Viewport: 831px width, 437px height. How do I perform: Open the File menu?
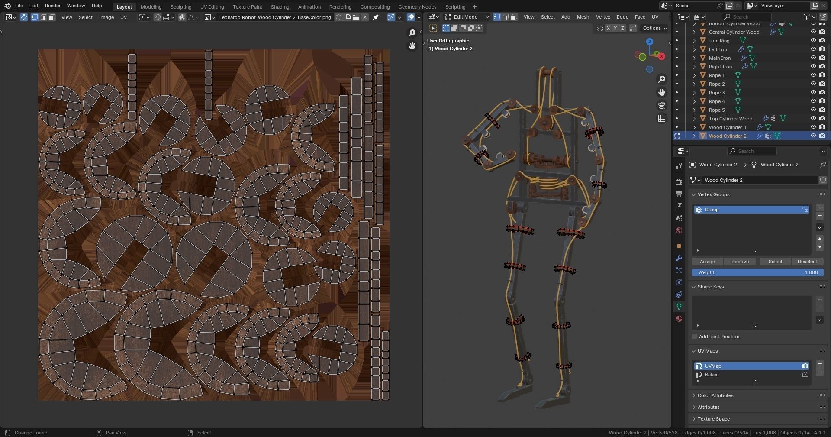coord(19,6)
